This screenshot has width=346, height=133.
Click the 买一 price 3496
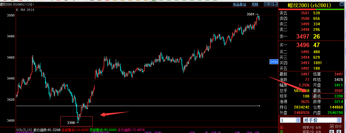coord(303,45)
